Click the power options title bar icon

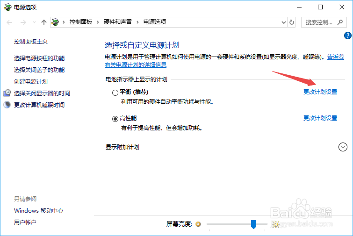[x=7, y=7]
